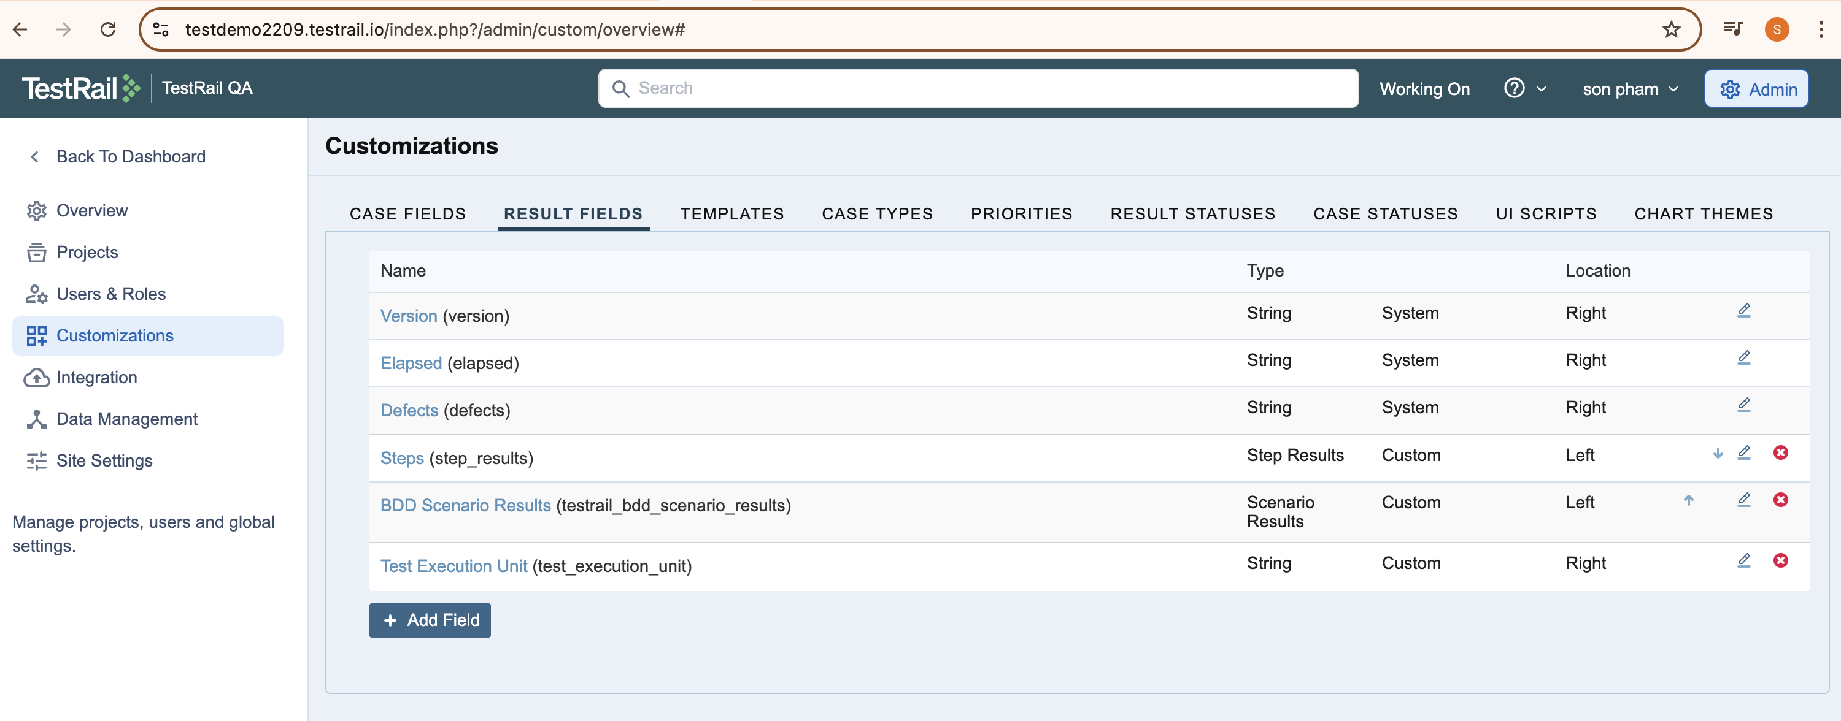
Task: Select Customizations in the sidebar
Action: click(x=148, y=335)
